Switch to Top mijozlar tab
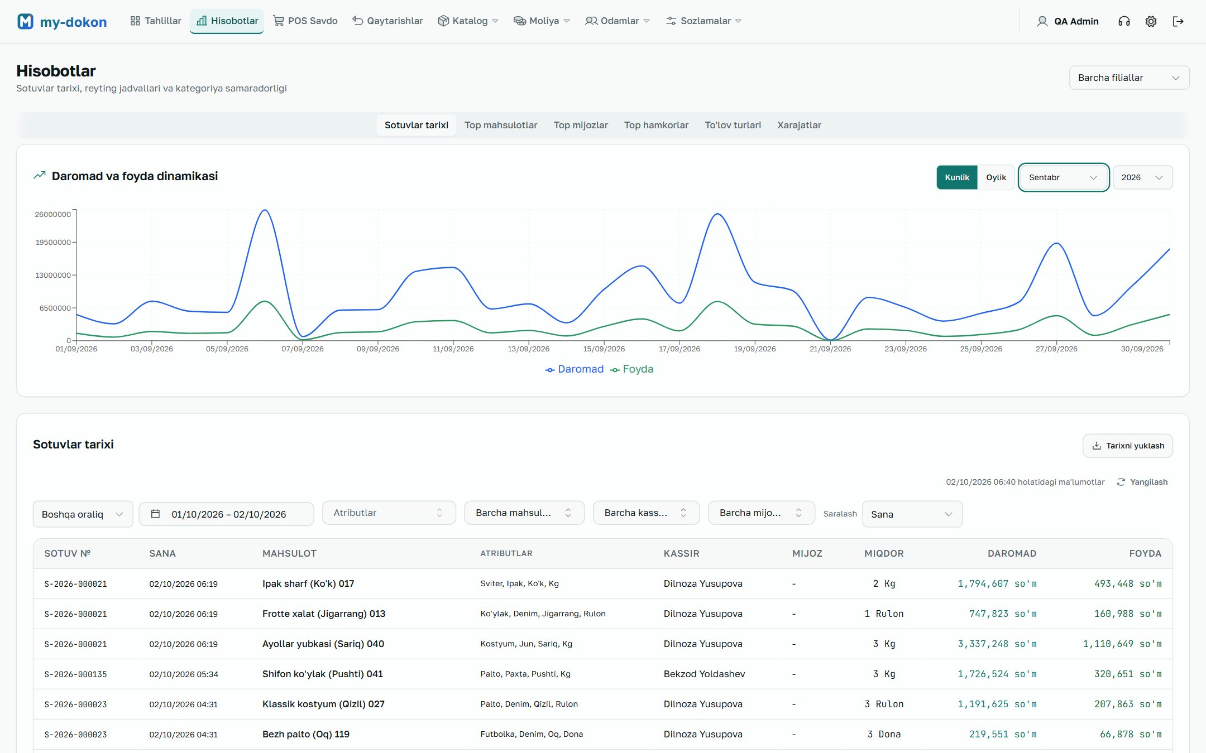The image size is (1206, 753). 581,125
